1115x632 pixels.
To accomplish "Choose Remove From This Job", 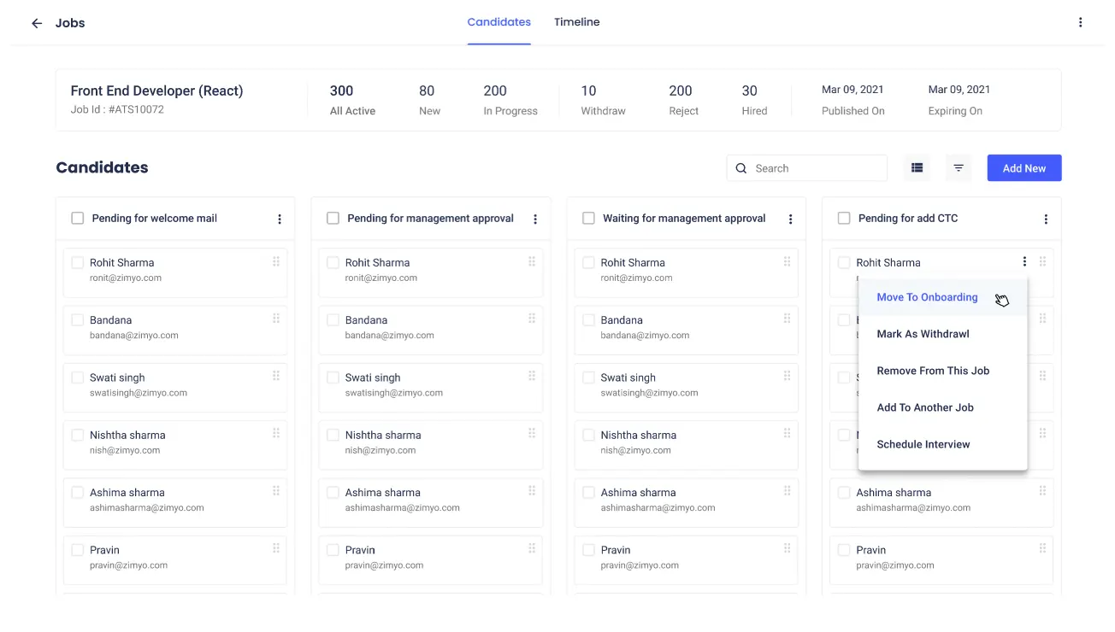I will (x=942, y=371).
